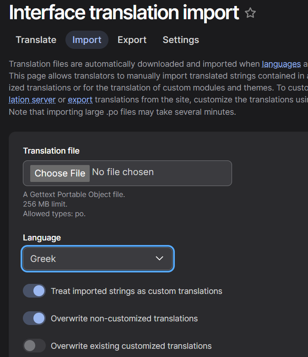This screenshot has height=357, width=308.
Task: Click the 'export' link in the description paragraph
Action: 80,100
